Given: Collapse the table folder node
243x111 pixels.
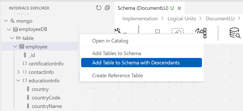Looking at the screenshot, I should tap(12, 38).
